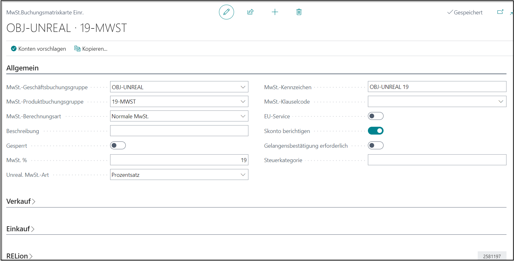Click the share icon in header
The height and width of the screenshot is (261, 514).
click(250, 12)
